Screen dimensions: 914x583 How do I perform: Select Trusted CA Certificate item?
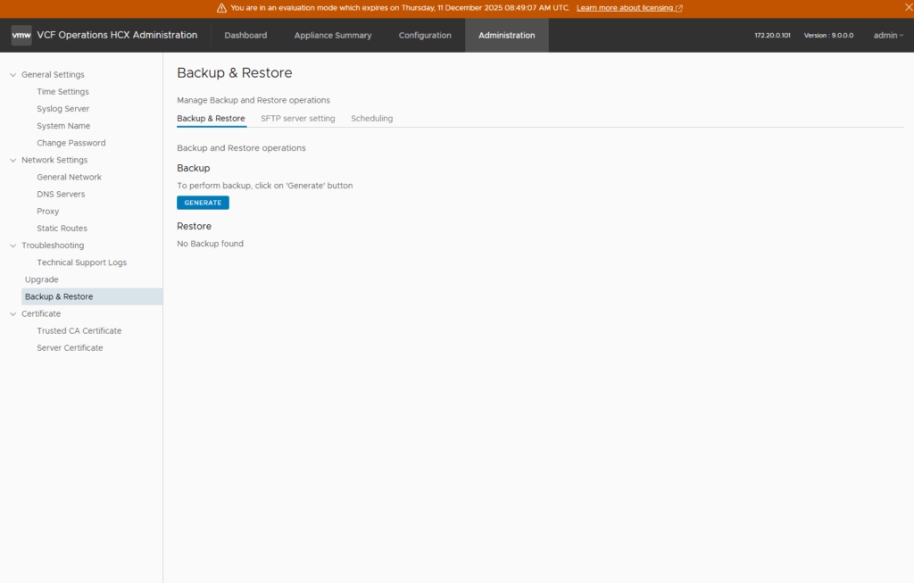79,331
